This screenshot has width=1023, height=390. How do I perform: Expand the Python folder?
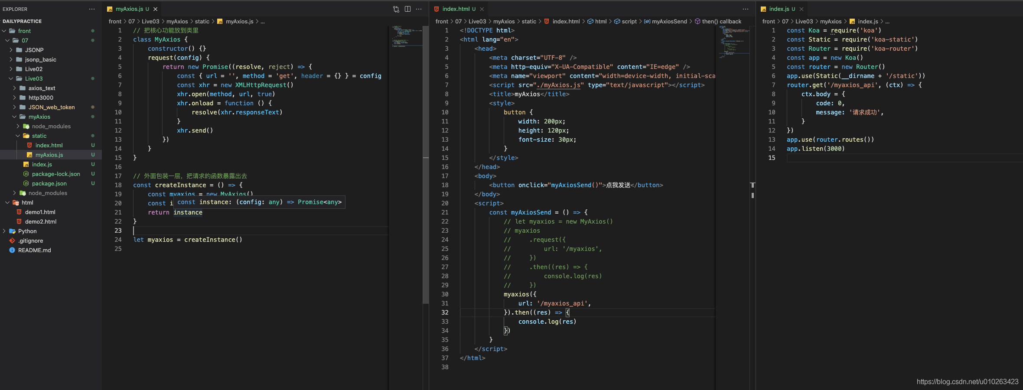pyautogui.click(x=51, y=231)
